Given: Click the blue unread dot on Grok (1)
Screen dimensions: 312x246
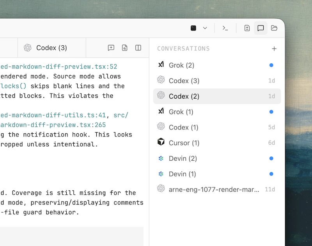Looking at the screenshot, I should pos(271,112).
